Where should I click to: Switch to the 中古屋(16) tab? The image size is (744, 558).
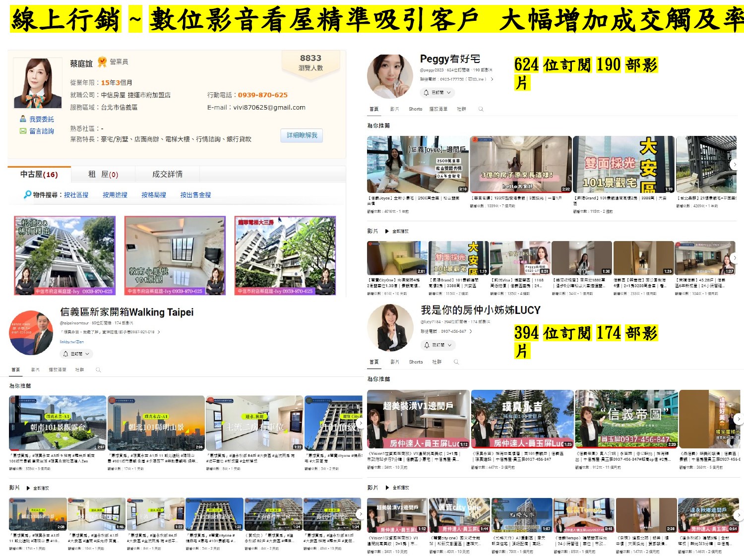39,174
